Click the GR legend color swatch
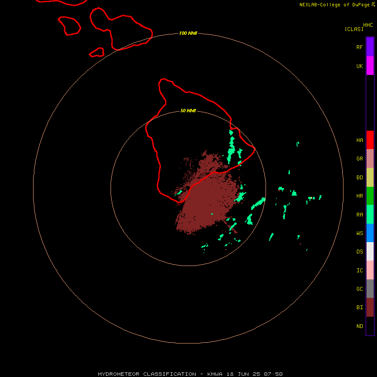The image size is (377, 377). tap(370, 159)
